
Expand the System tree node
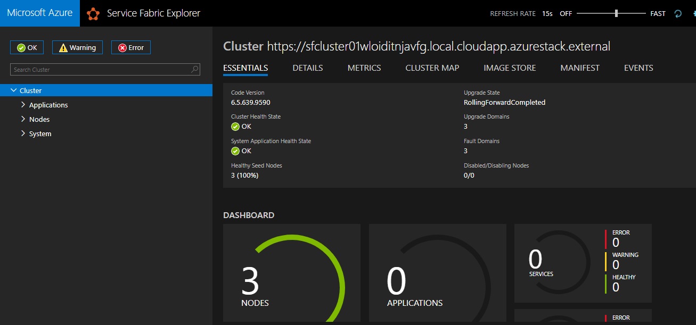pyautogui.click(x=23, y=134)
